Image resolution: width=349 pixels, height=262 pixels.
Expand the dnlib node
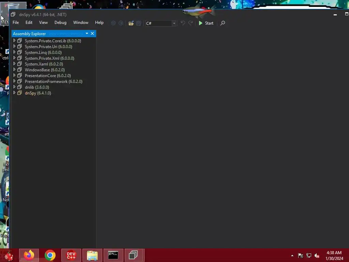(x=14, y=87)
